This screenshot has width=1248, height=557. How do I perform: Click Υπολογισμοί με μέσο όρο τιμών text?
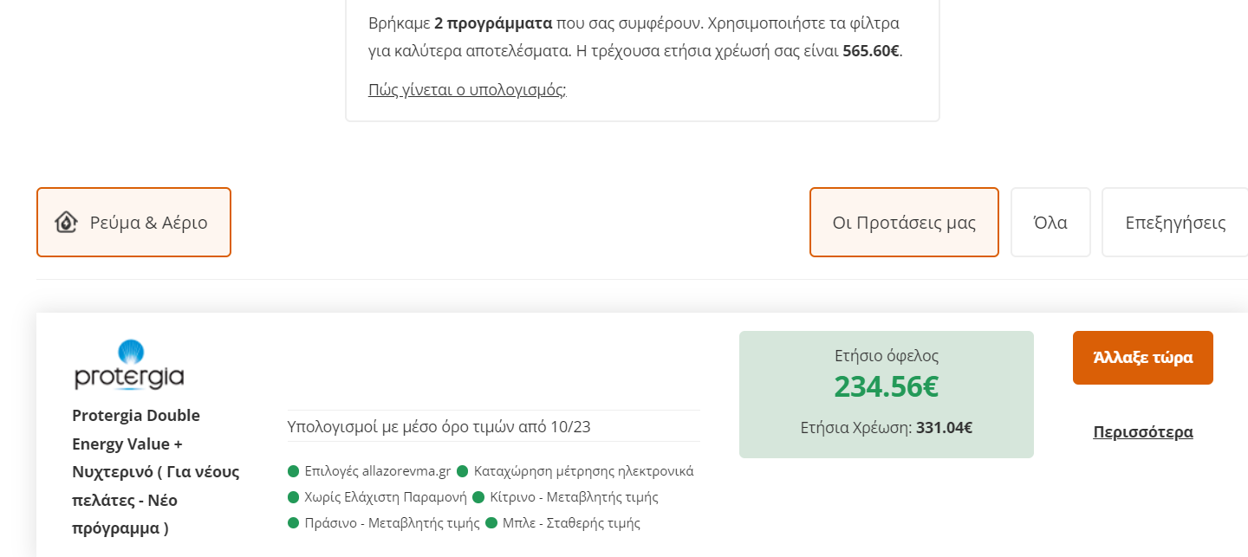point(439,426)
